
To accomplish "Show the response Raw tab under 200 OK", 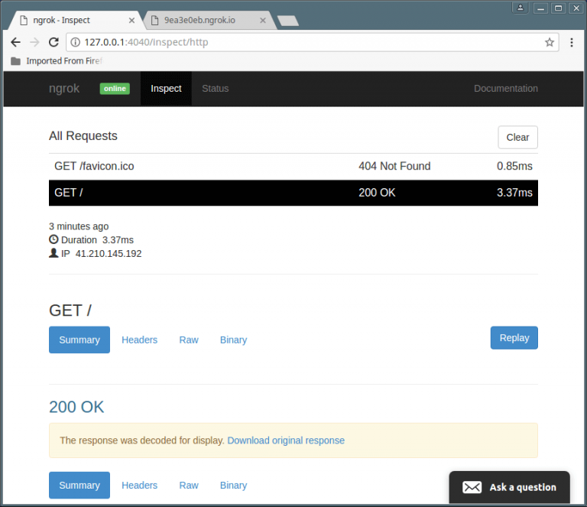I will point(189,486).
